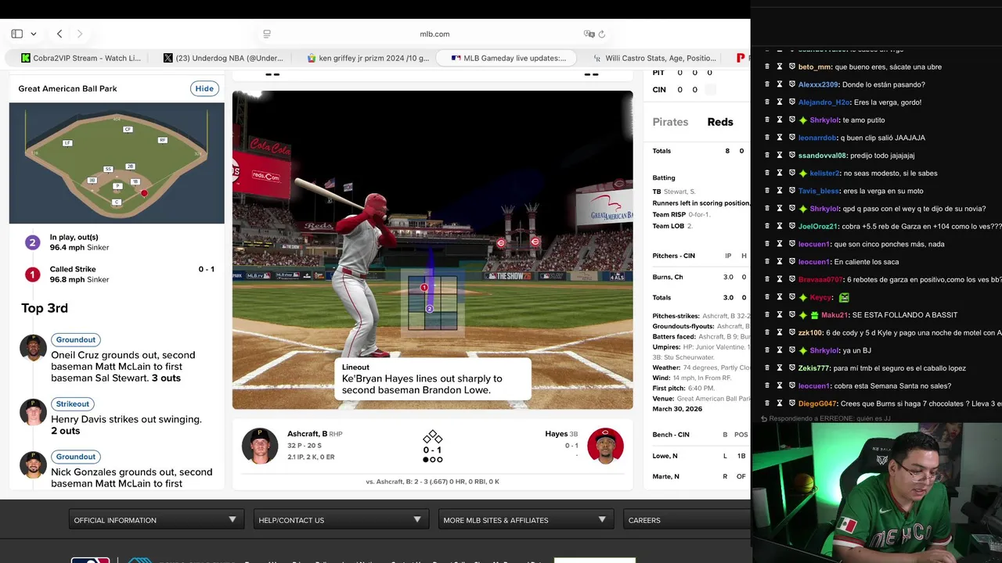The width and height of the screenshot is (1002, 563).
Task: Switch box score to Reds tab
Action: [x=720, y=122]
